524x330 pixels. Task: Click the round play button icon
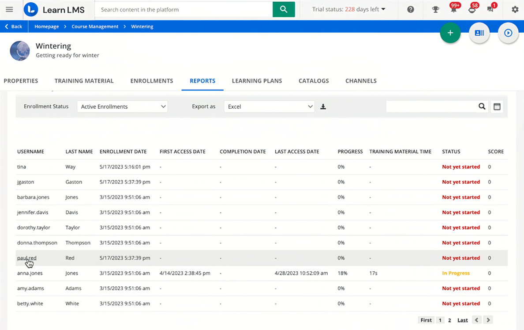(508, 33)
